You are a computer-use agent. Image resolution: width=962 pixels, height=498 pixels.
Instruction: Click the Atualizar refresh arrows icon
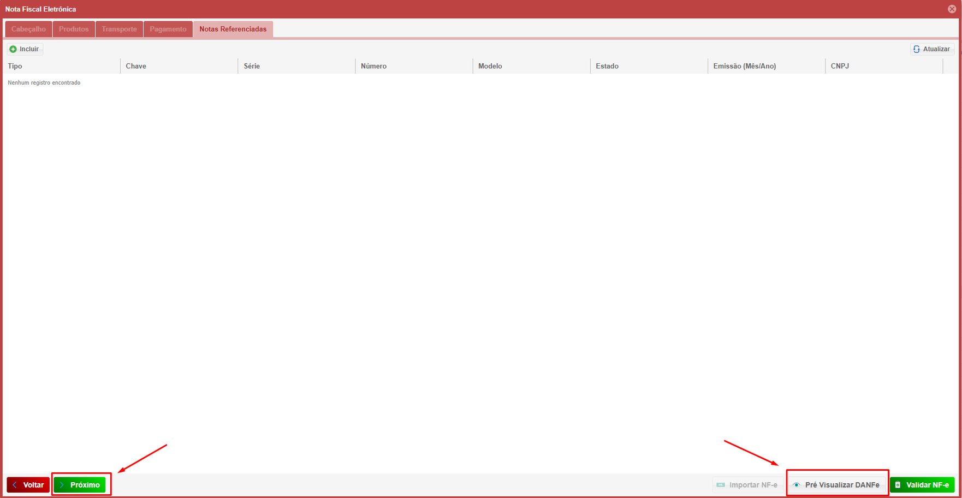pyautogui.click(x=917, y=49)
